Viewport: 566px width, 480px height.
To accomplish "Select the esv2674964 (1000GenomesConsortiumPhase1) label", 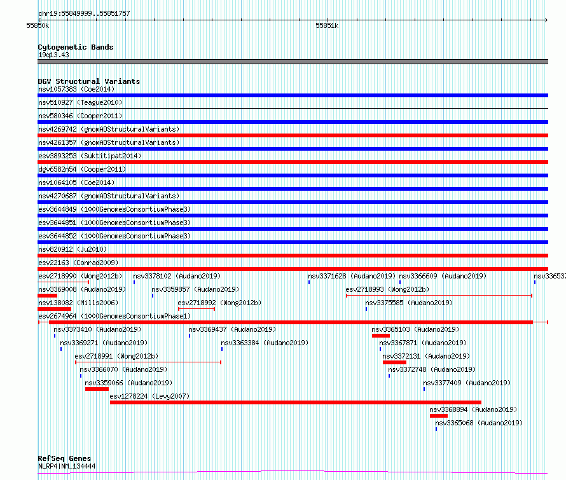I will pyautogui.click(x=114, y=316).
